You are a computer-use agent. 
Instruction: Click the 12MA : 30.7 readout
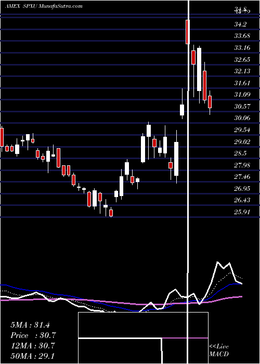[x=33, y=346]
